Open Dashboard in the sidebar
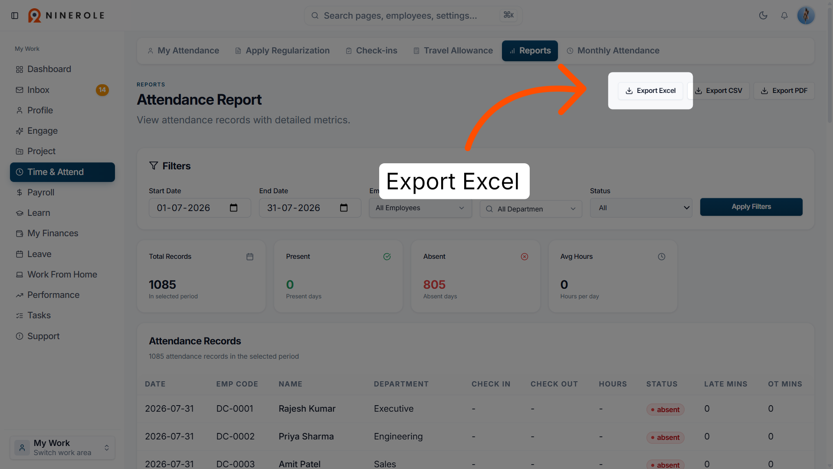The image size is (833, 469). click(x=62, y=69)
